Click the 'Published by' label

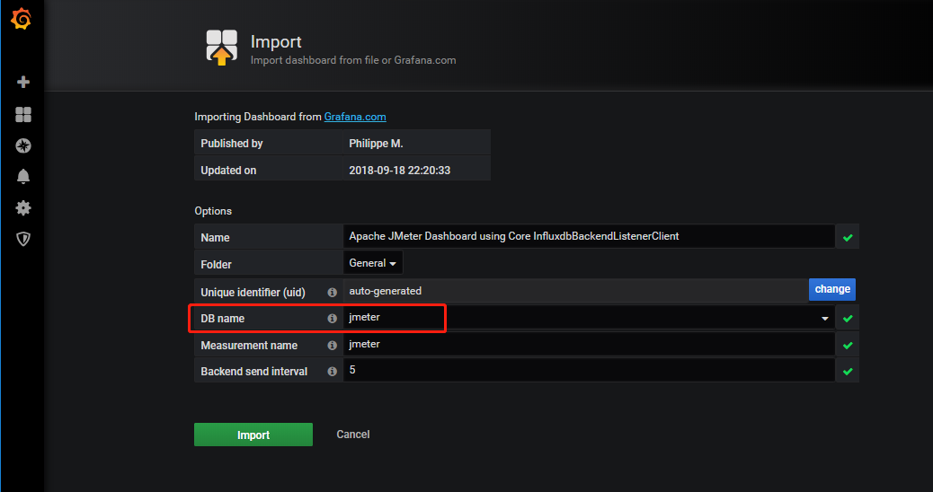click(x=232, y=144)
